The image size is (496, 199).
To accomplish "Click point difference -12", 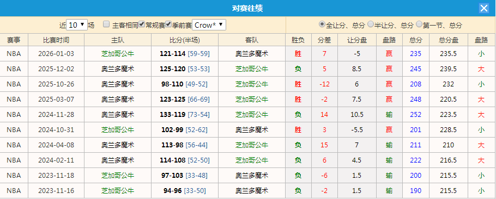I will (324, 84).
